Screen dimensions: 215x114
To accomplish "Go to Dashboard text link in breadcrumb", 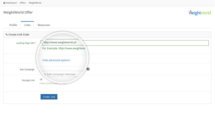I will (11, 3).
